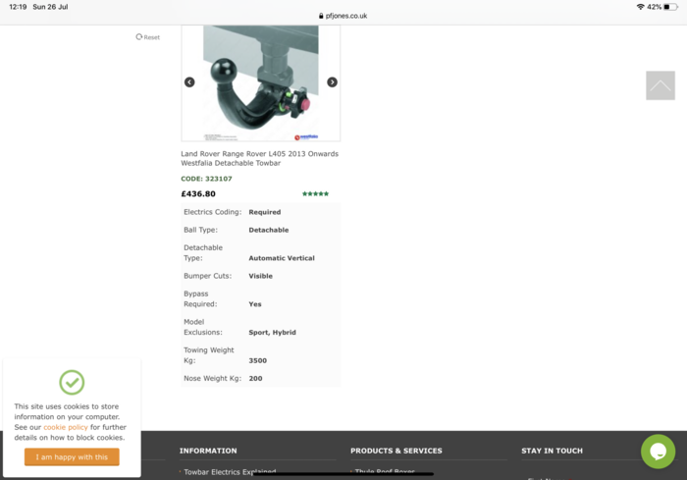Image resolution: width=687 pixels, height=480 pixels.
Task: Tap the battery indicator
Action: click(670, 7)
